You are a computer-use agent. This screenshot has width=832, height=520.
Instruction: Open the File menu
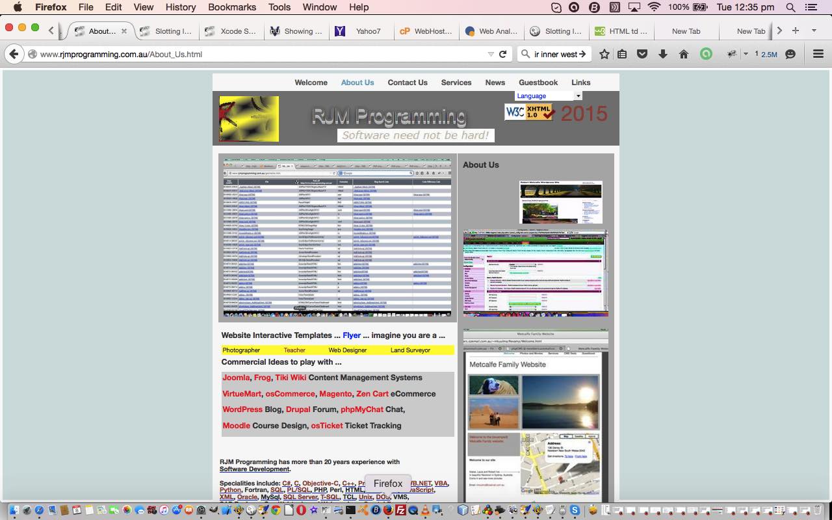(86, 7)
